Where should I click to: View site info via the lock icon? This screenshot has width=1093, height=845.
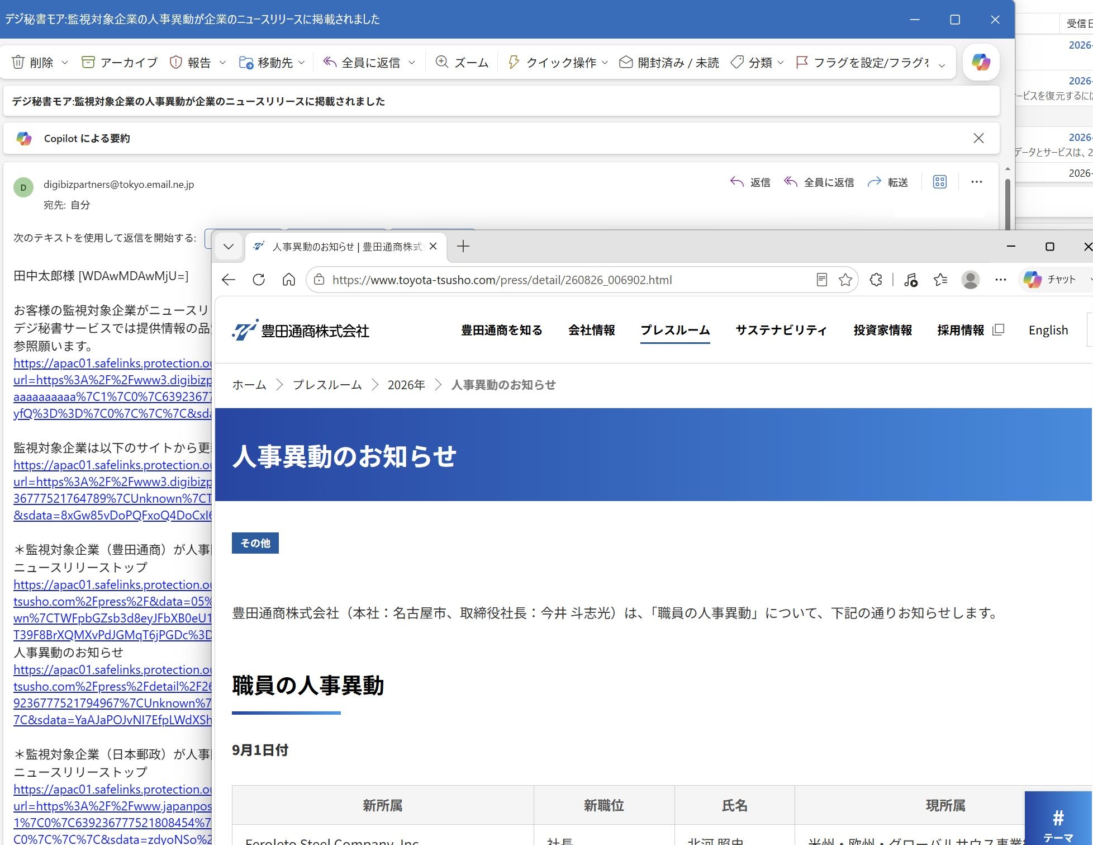[x=319, y=280]
